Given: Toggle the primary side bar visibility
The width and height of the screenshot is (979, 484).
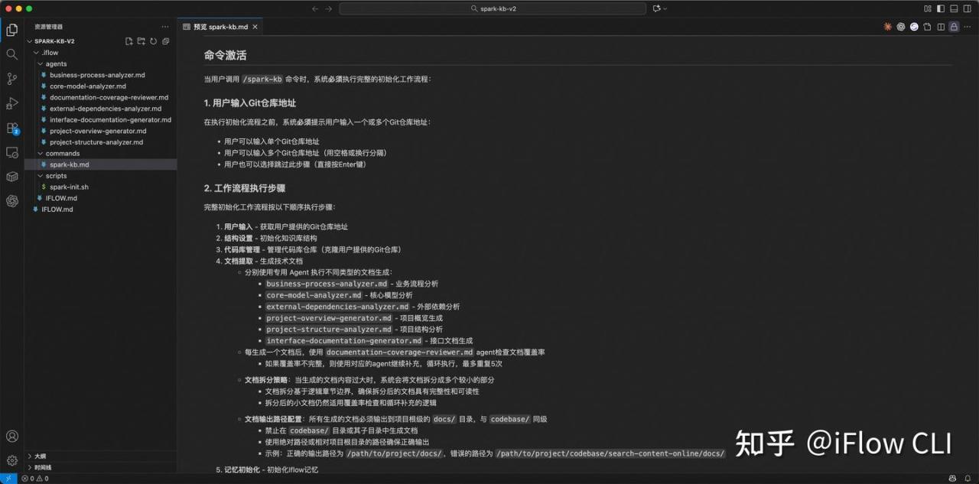Looking at the screenshot, I should 940,8.
